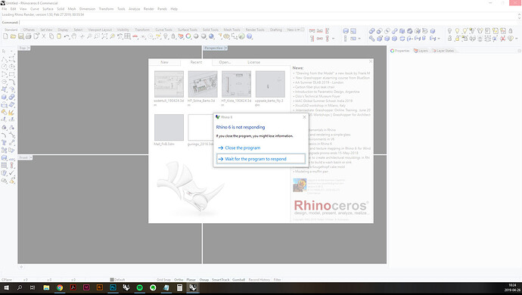The image size is (522, 295).
Task: Click the four-viewport layout icon
Action: click(x=128, y=36)
